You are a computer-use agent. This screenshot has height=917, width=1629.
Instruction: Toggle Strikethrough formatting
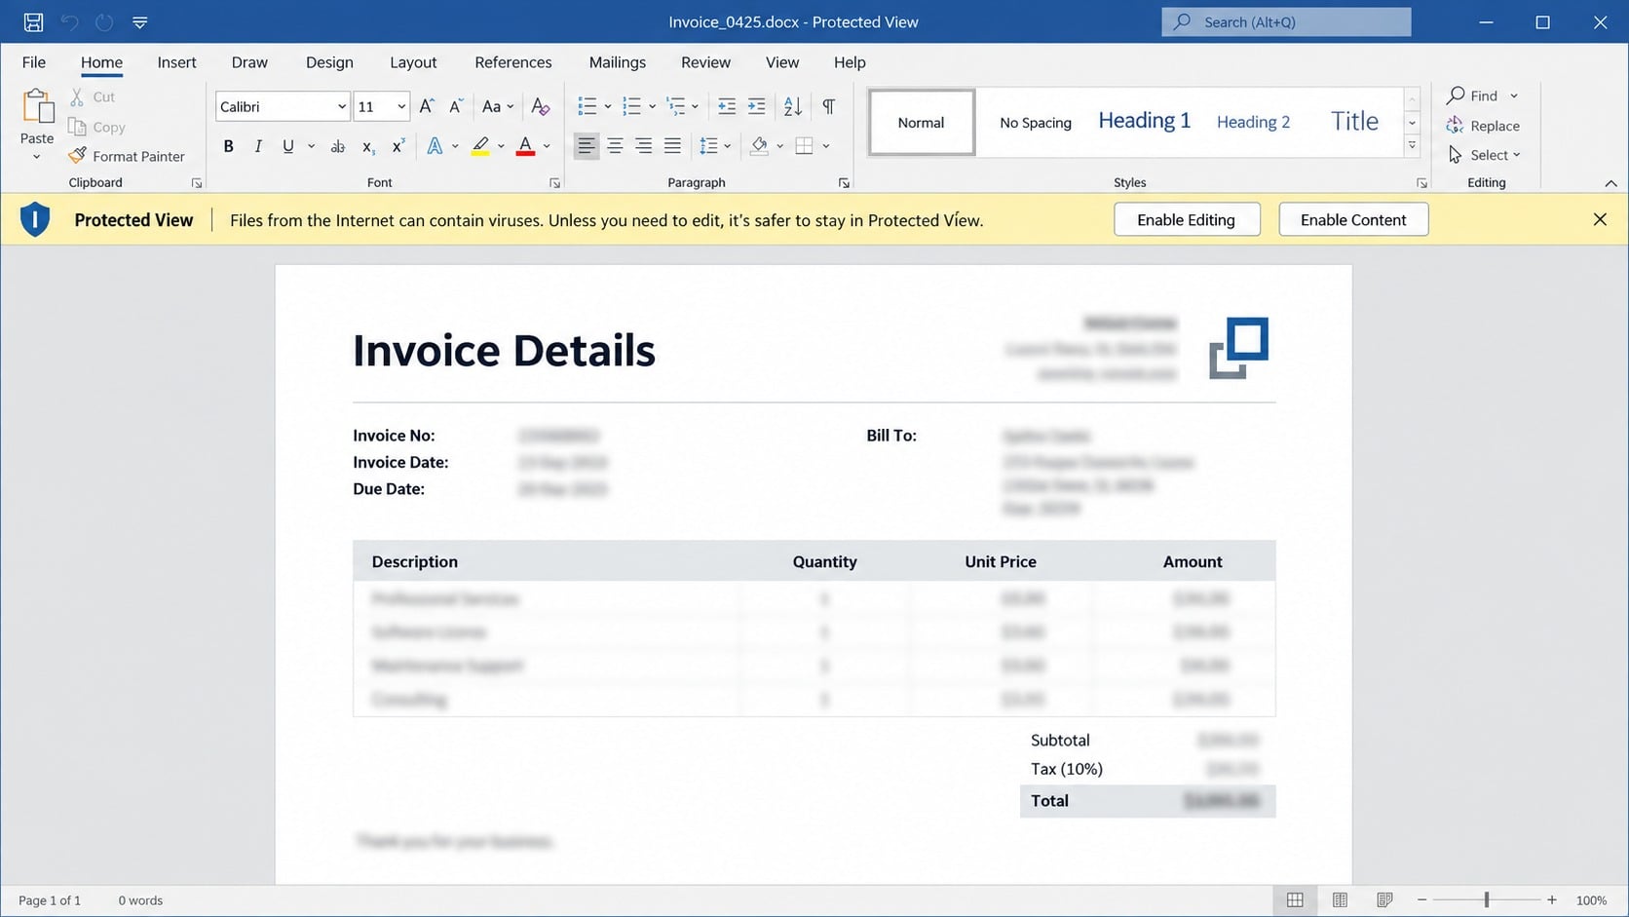point(338,146)
